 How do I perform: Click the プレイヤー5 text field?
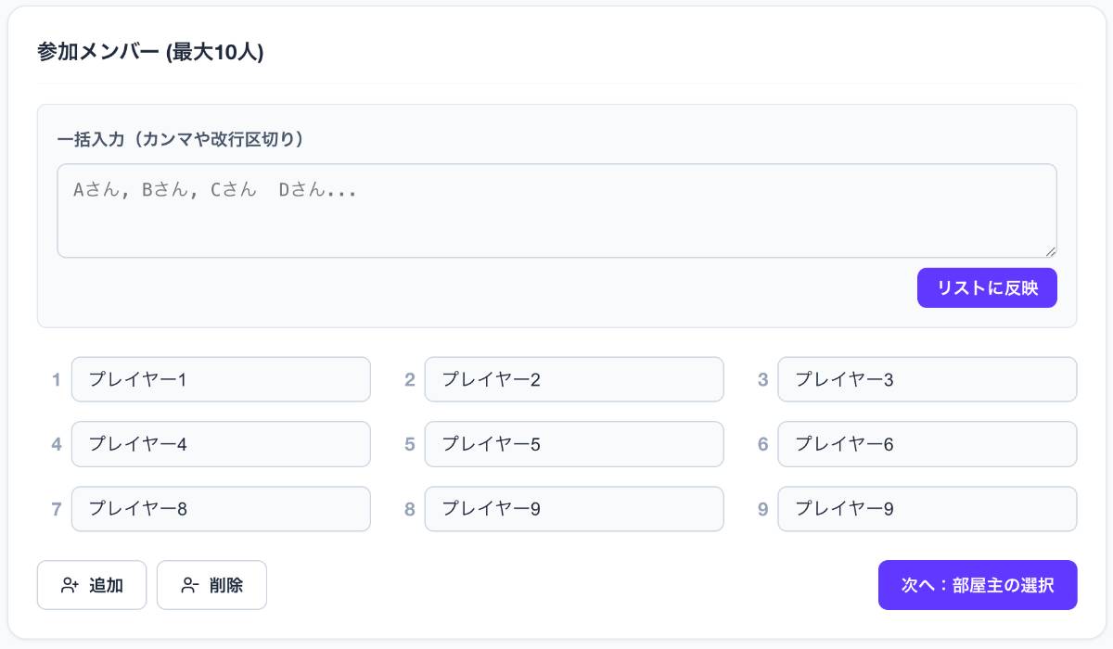573,444
